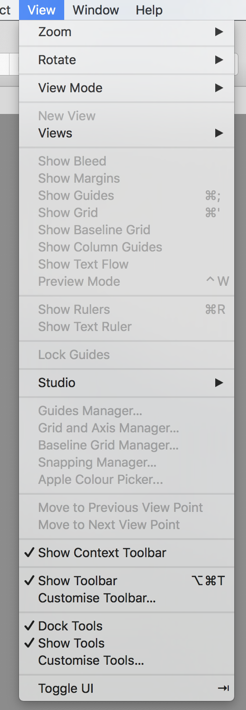Disable the Dock Tools option
This screenshot has width=246, height=710.
[x=127, y=626]
